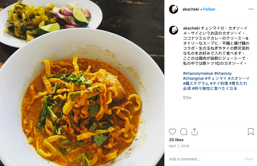
Task: Open more options three-dot menu
Action: coord(251,9)
